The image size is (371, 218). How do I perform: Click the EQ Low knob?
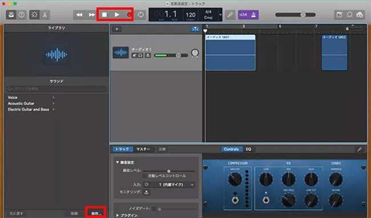266,179
